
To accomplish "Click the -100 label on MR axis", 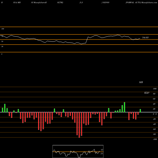I will click(x=155, y=139).
